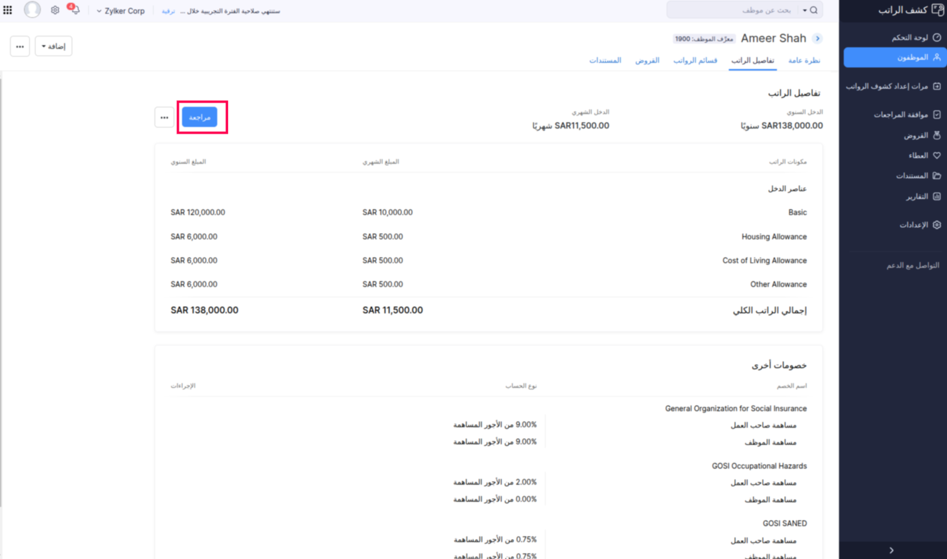Open the apps grid icon top left
The image size is (947, 559).
pos(7,10)
